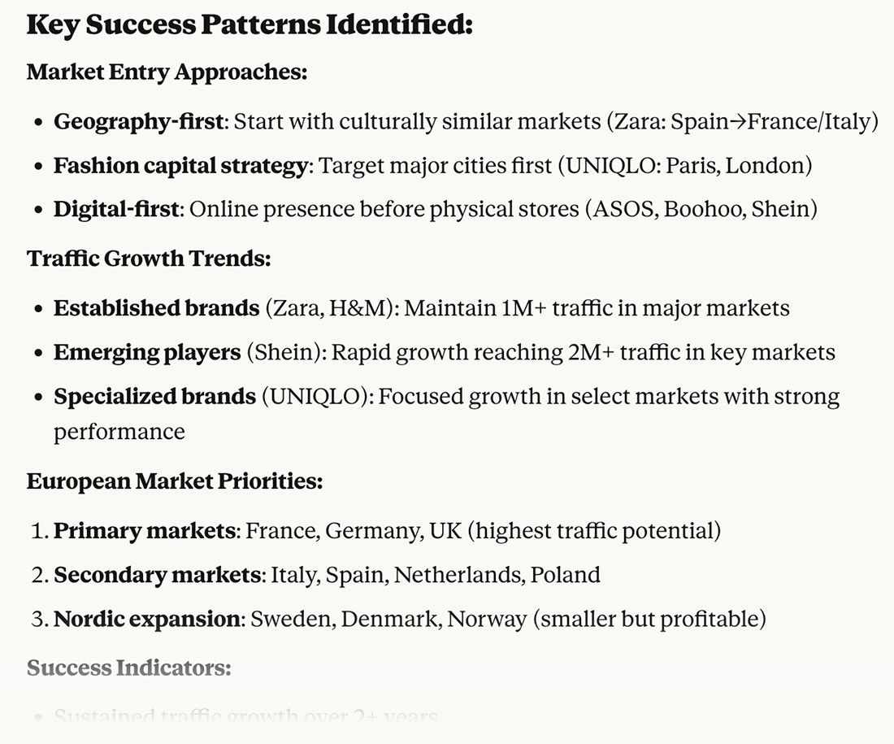Viewport: 894px width, 744px height.
Task: Click the faded "Success Indicators" heading
Action: coord(129,668)
